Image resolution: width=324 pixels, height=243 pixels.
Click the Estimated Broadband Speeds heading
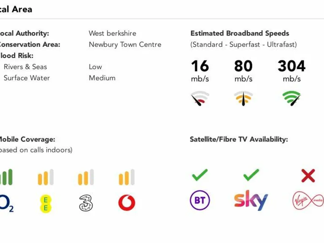[x=240, y=33]
